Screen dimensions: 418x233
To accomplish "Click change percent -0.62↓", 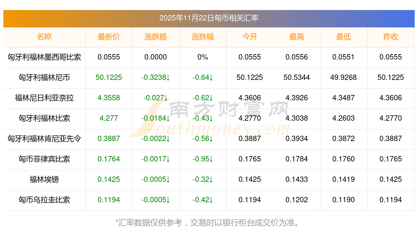I will tap(203, 98).
